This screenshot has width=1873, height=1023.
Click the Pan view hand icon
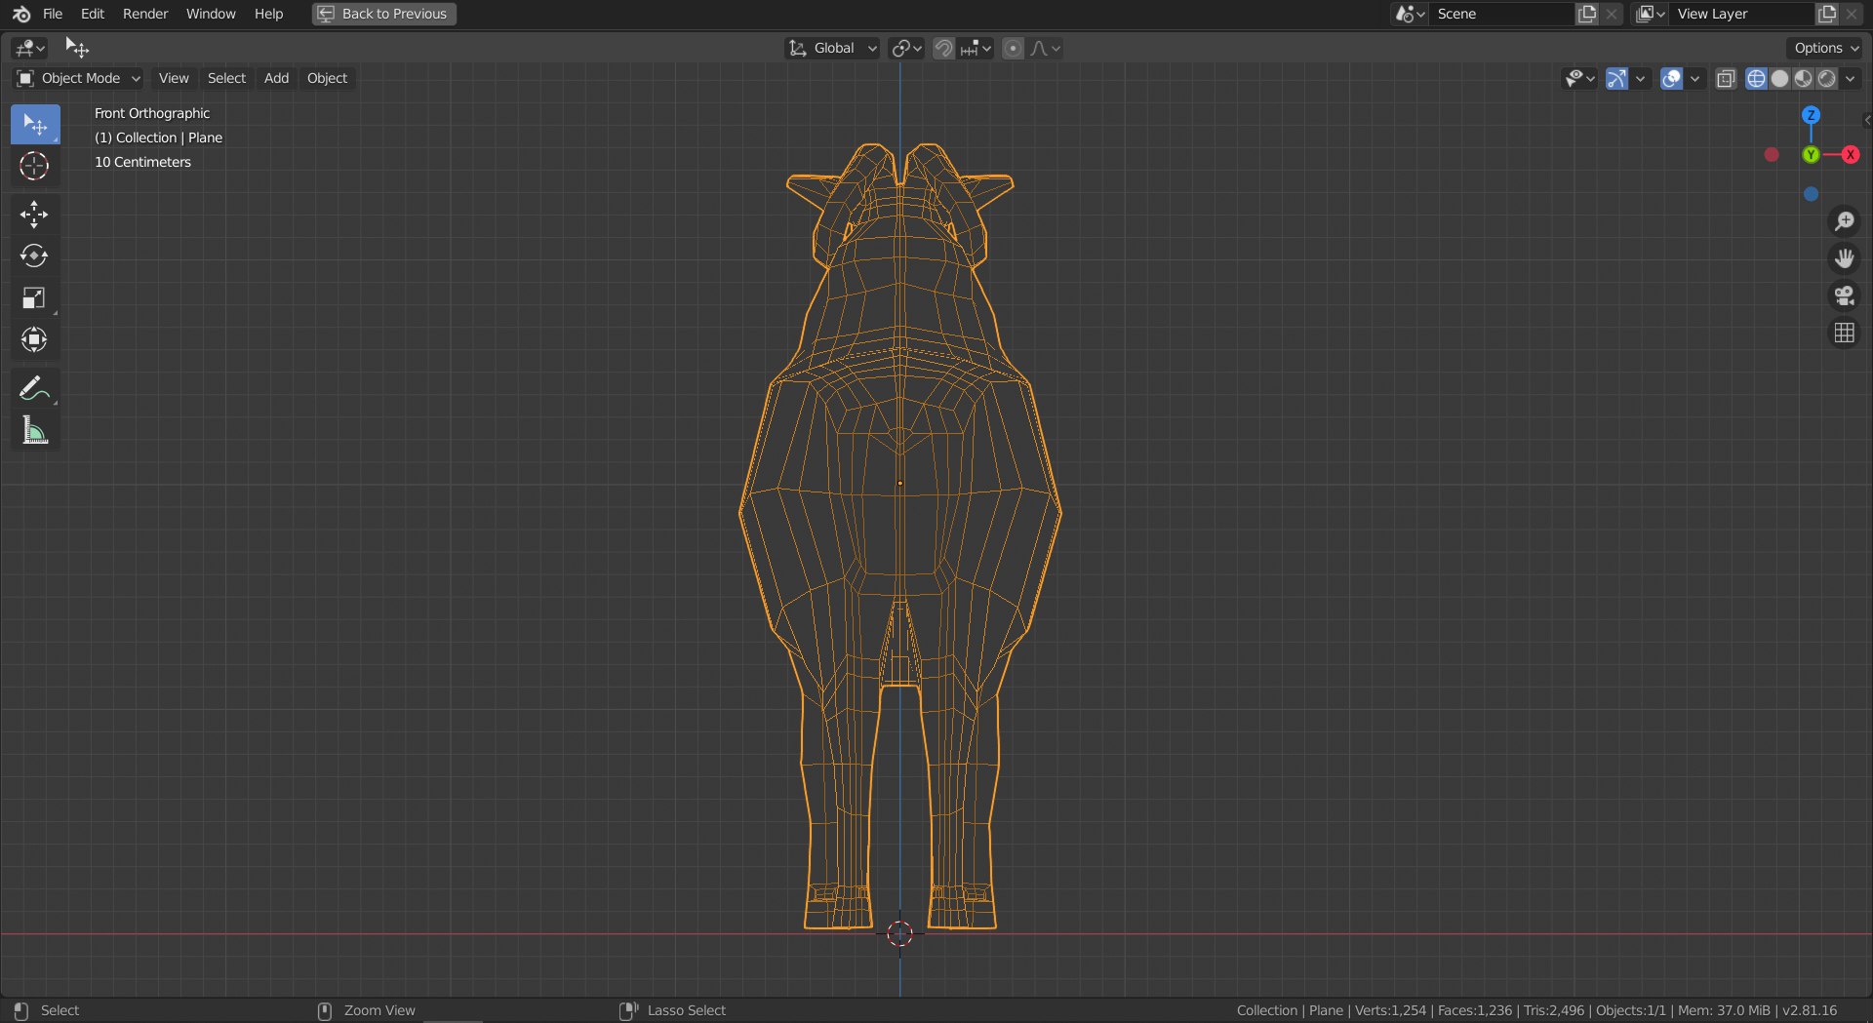[1844, 258]
